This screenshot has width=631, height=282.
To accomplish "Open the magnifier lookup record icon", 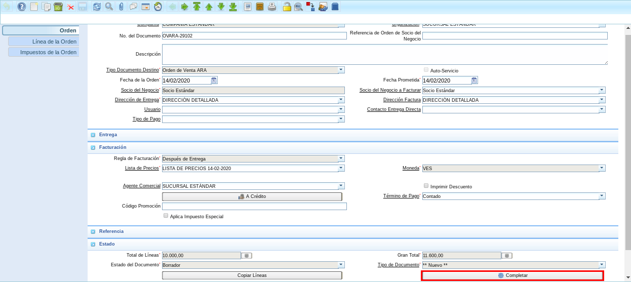I will (109, 7).
